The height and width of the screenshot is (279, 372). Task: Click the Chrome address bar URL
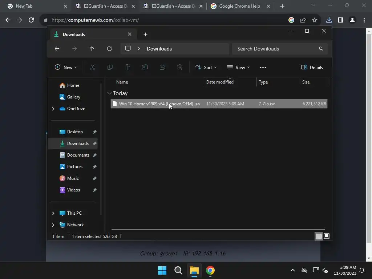[x=95, y=20]
